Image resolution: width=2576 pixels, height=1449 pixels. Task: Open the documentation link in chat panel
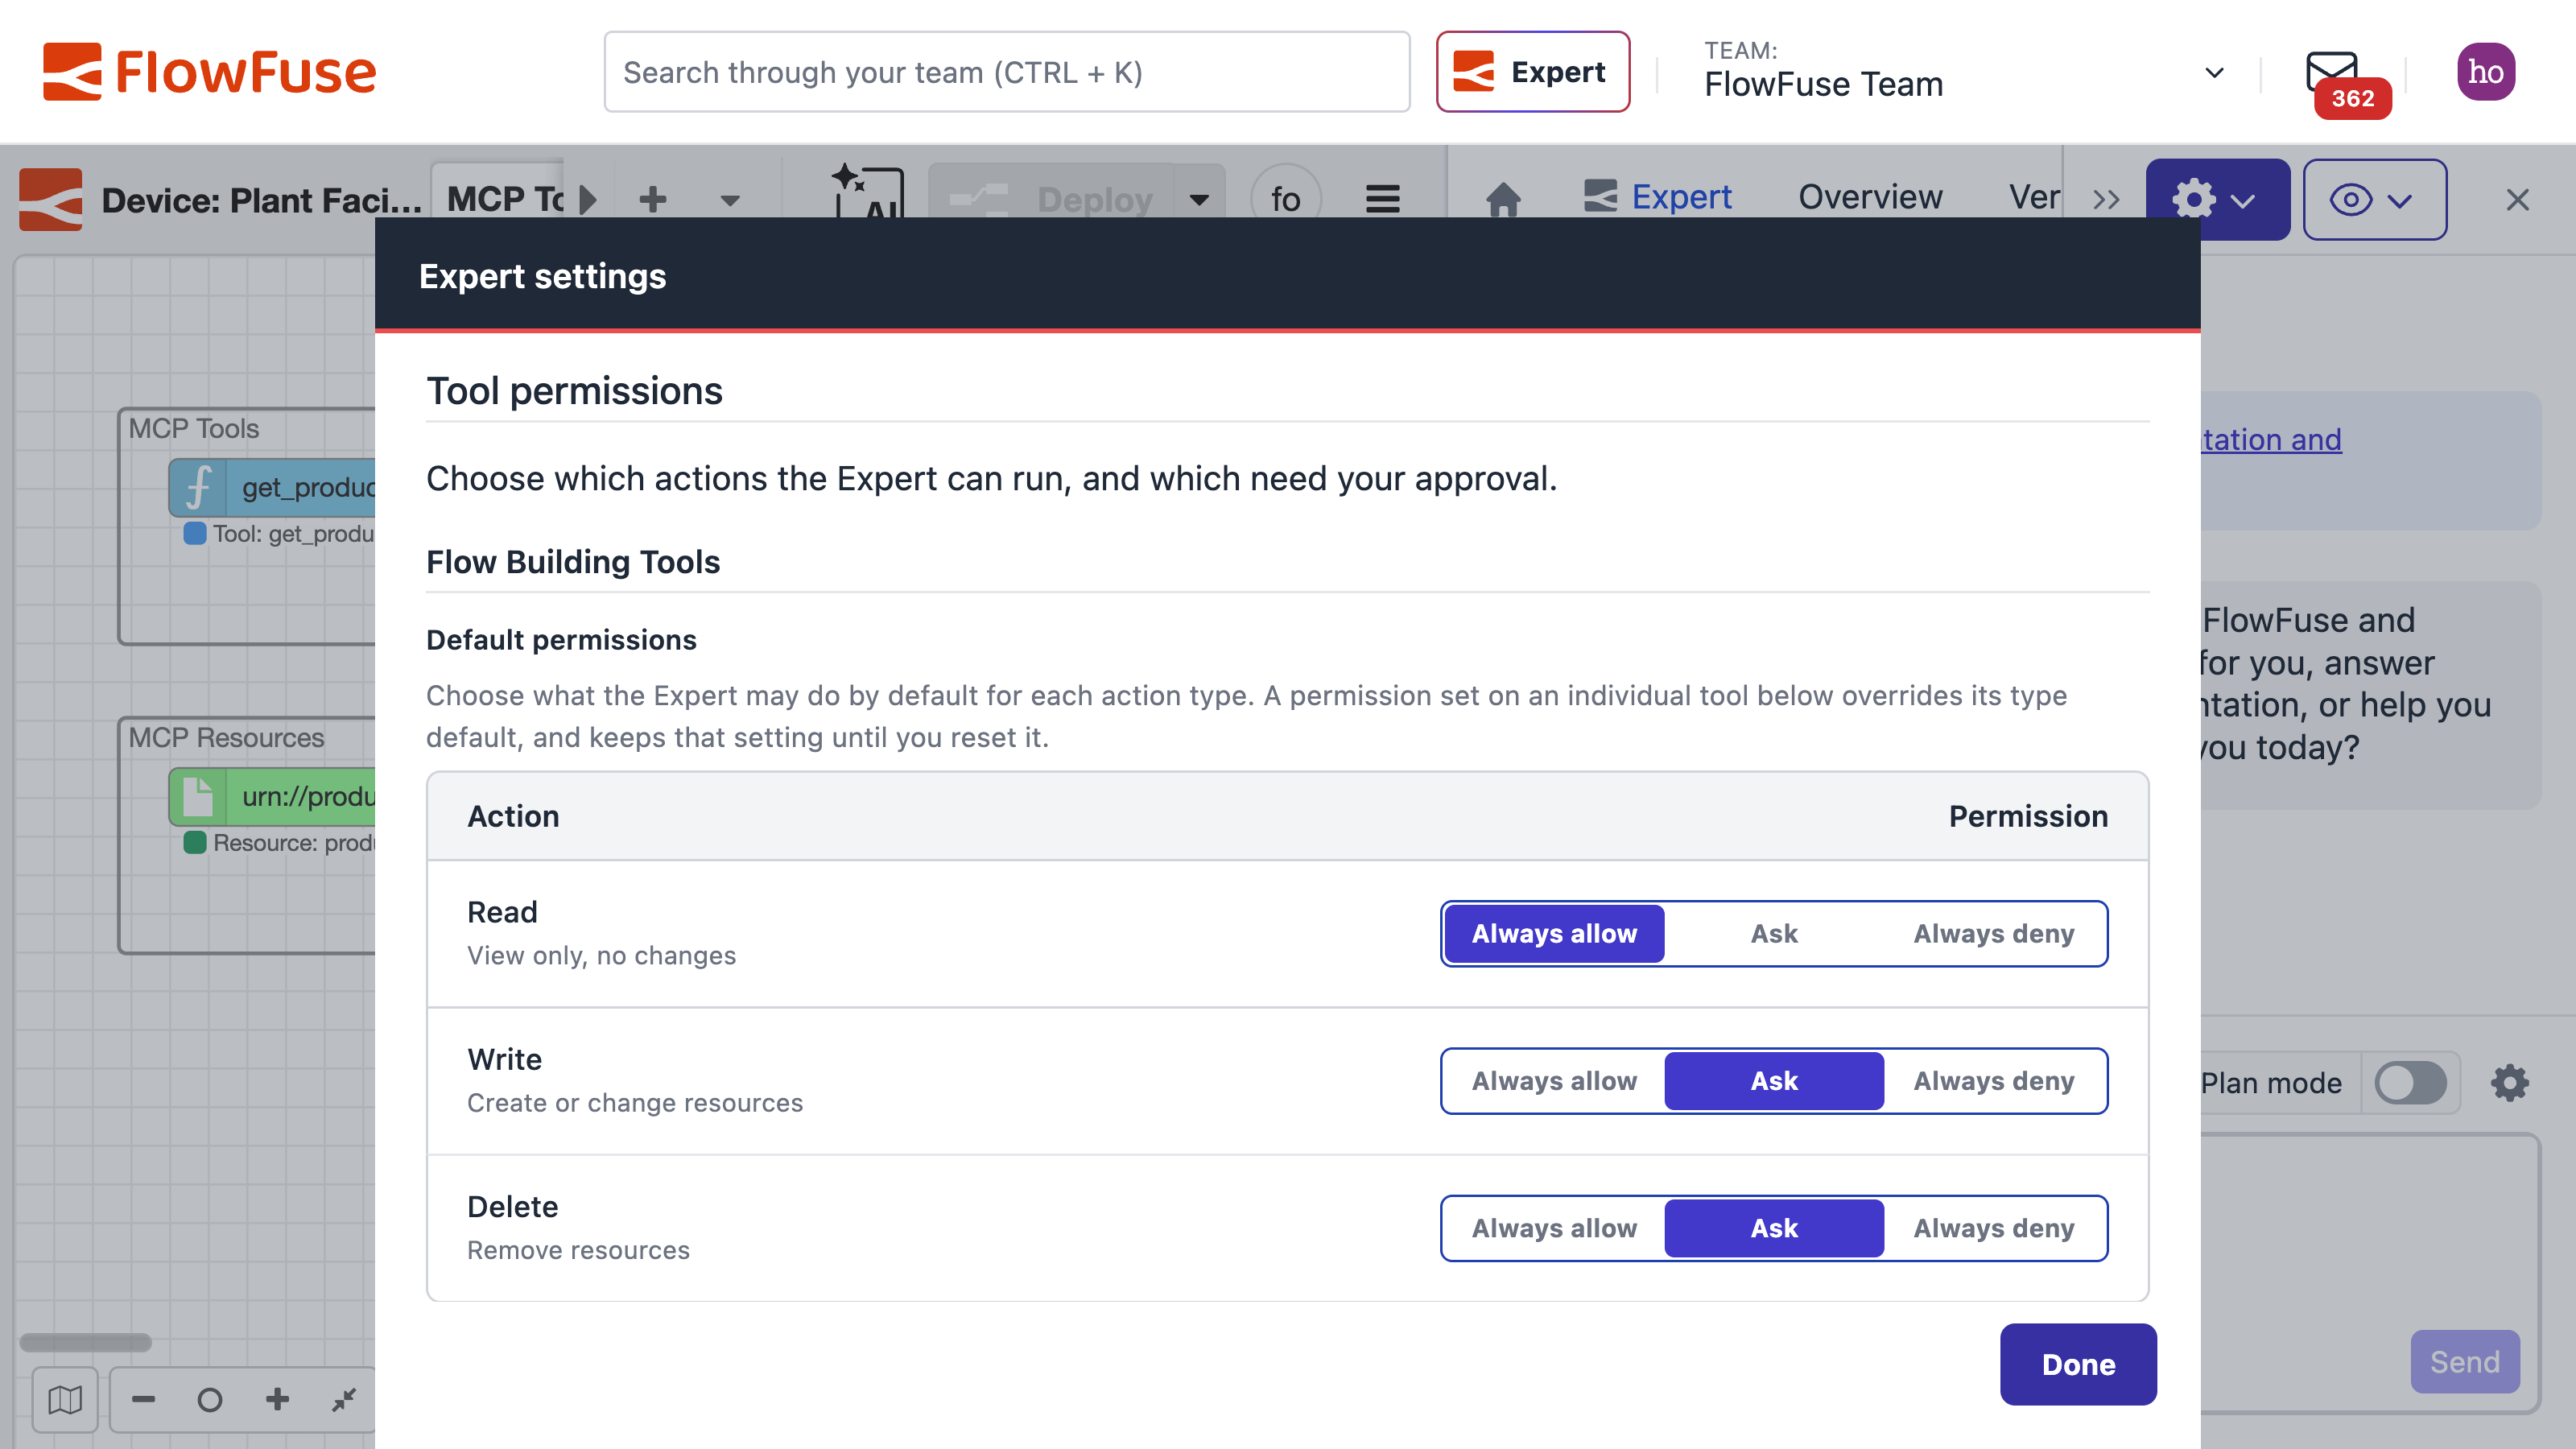pos(2271,439)
